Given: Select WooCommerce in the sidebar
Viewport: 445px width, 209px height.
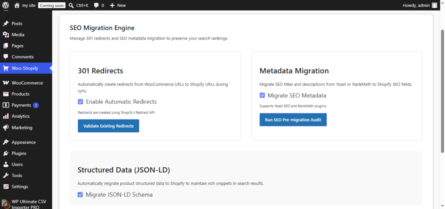Looking at the screenshot, I should 27,83.
